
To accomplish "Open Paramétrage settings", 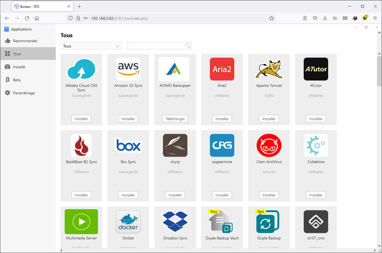I will pos(28,93).
